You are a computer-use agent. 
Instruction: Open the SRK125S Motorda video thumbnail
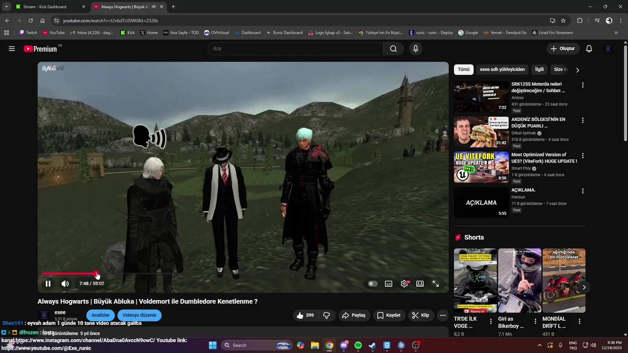(481, 97)
